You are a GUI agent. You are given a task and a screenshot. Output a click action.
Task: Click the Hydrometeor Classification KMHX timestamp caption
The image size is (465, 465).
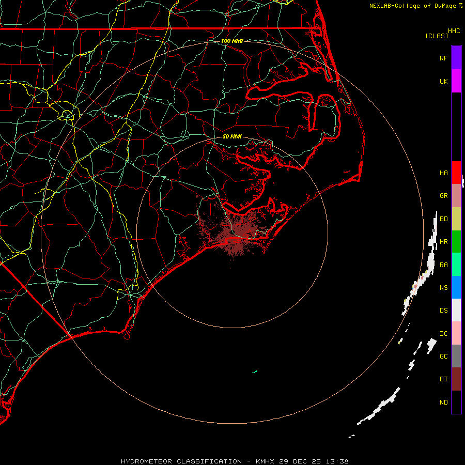235,461
